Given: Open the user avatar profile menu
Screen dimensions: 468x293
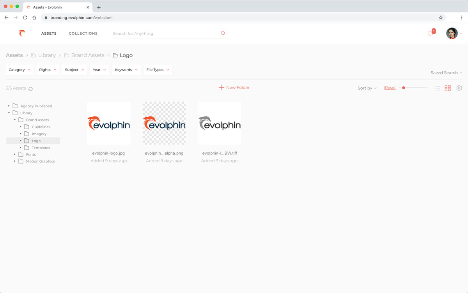Looking at the screenshot, I should 452,33.
